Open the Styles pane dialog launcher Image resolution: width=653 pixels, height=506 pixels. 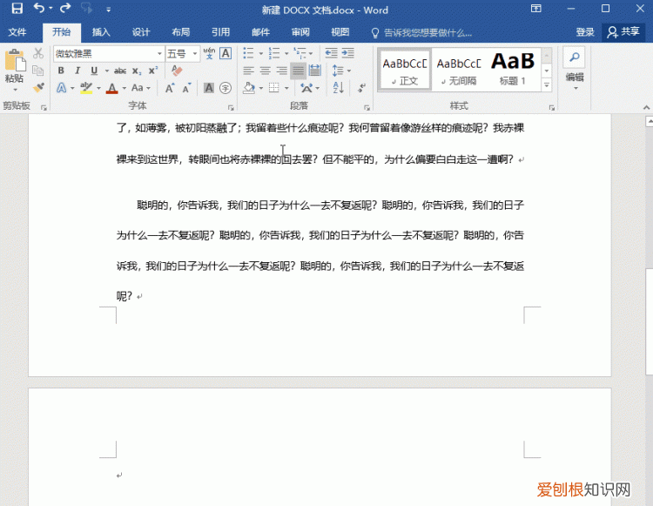coord(552,108)
